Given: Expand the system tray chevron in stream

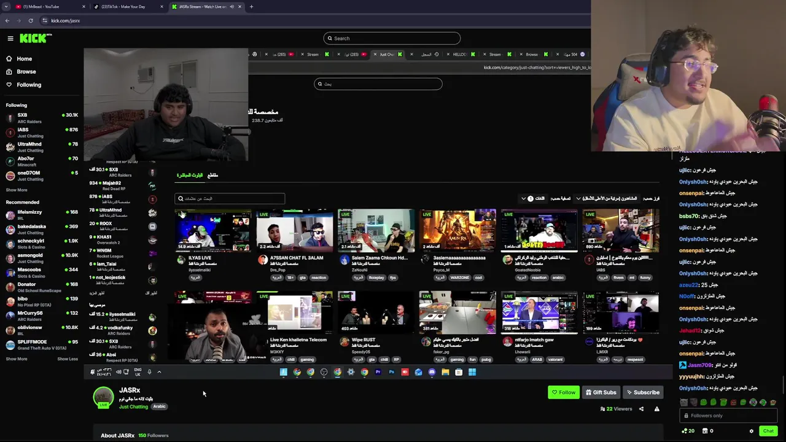Looking at the screenshot, I should 159,372.
